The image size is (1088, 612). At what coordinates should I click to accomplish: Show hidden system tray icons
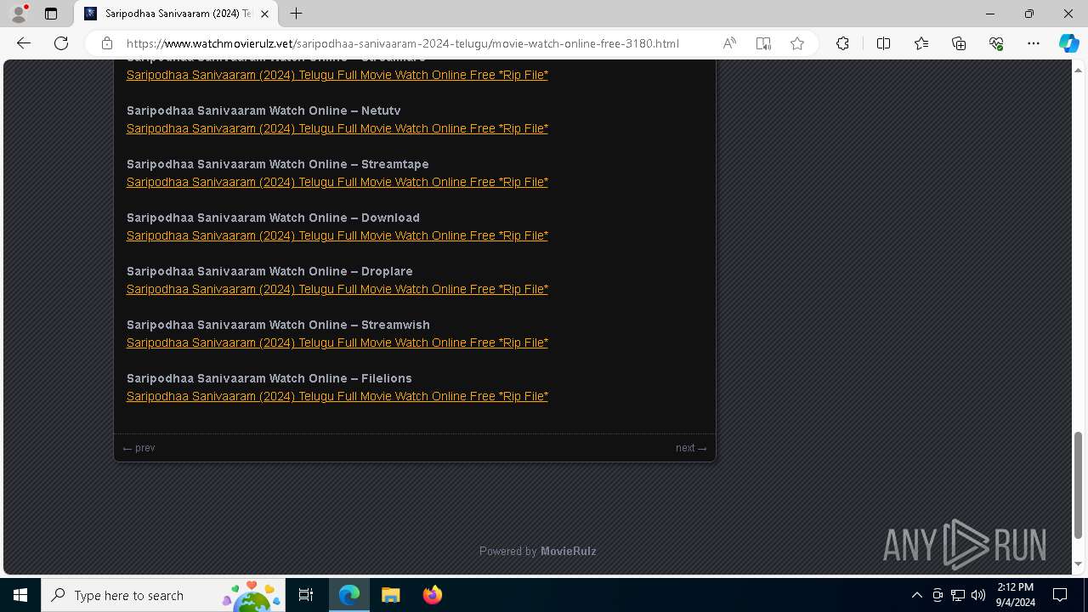(916, 595)
